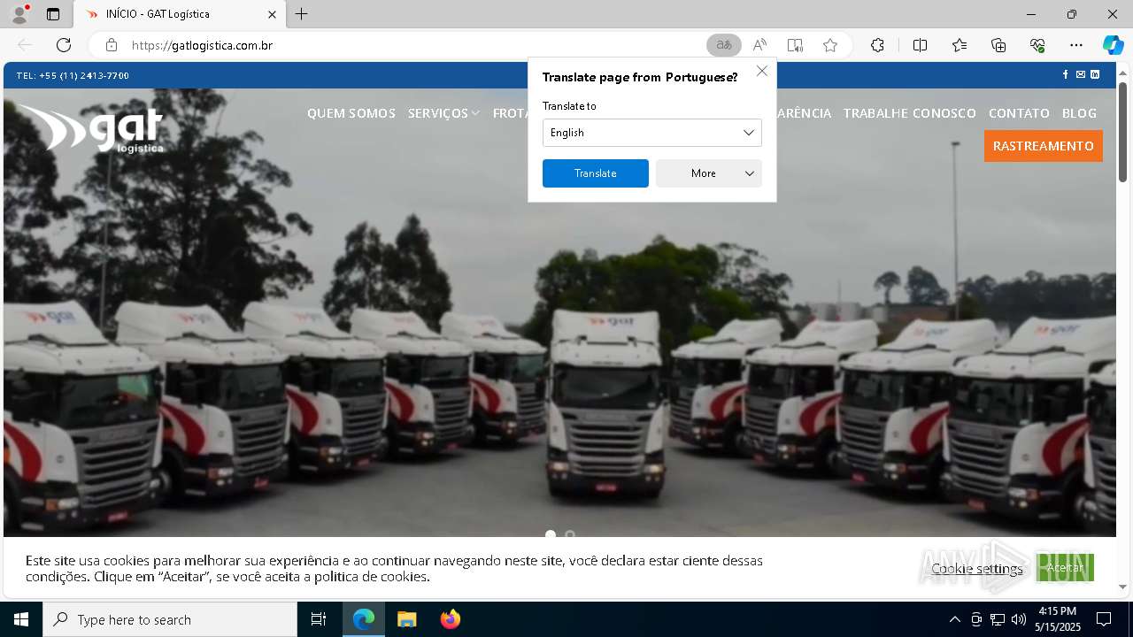
Task: Open the Windows Start menu
Action: click(x=21, y=619)
